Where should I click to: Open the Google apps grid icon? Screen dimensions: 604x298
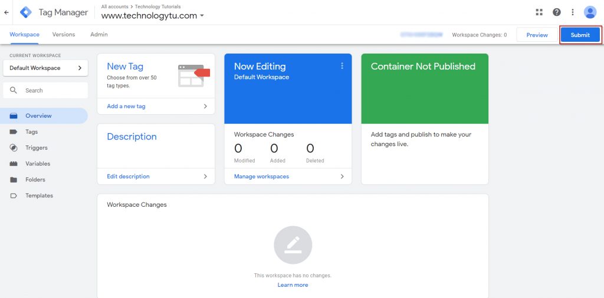pyautogui.click(x=539, y=12)
